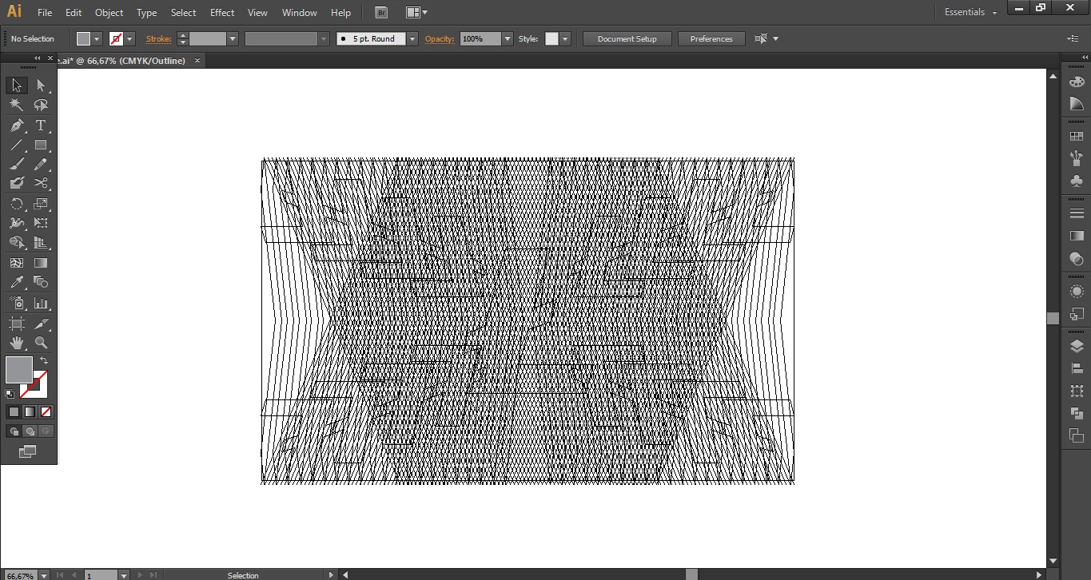
Task: Open the Effect menu
Action: [x=222, y=13]
